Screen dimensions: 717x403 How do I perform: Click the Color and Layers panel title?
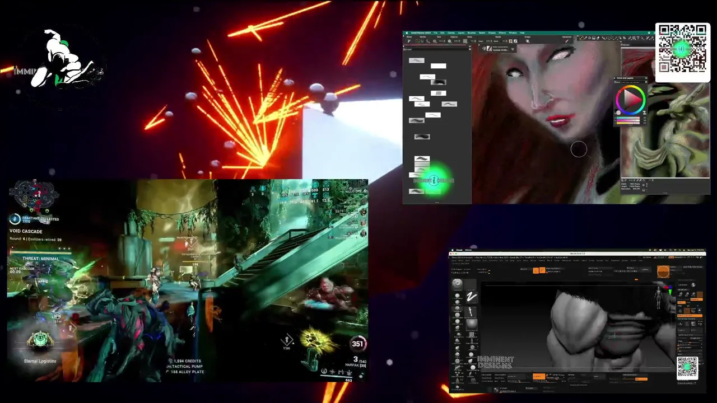click(625, 78)
